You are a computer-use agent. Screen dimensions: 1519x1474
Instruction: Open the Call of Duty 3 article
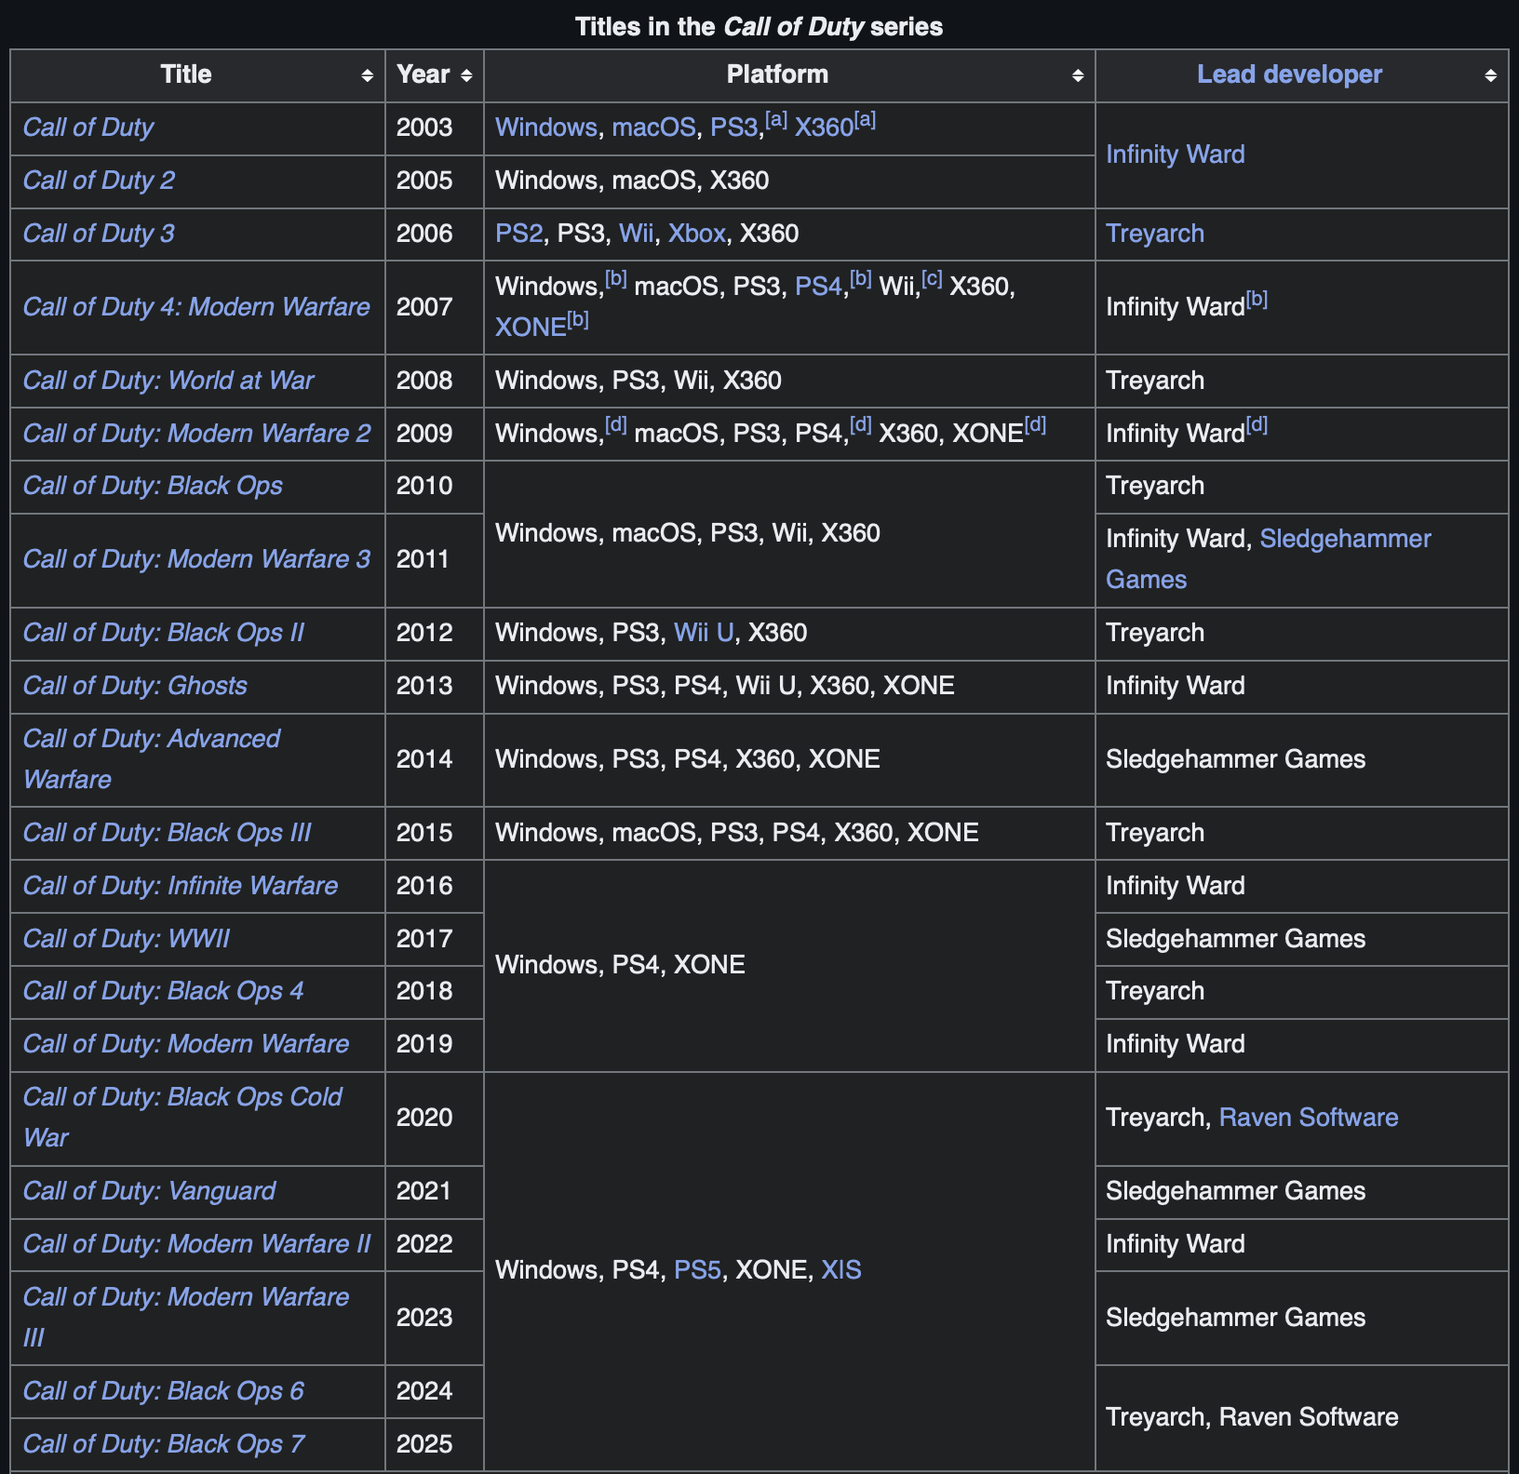[99, 234]
